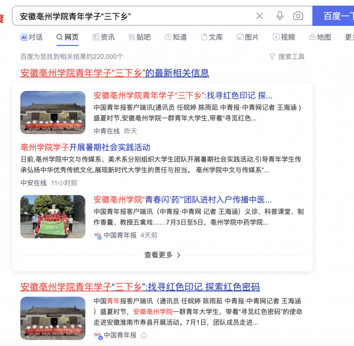Open 亳州学院学子开展暑期社会实践活动 link

[86, 148]
